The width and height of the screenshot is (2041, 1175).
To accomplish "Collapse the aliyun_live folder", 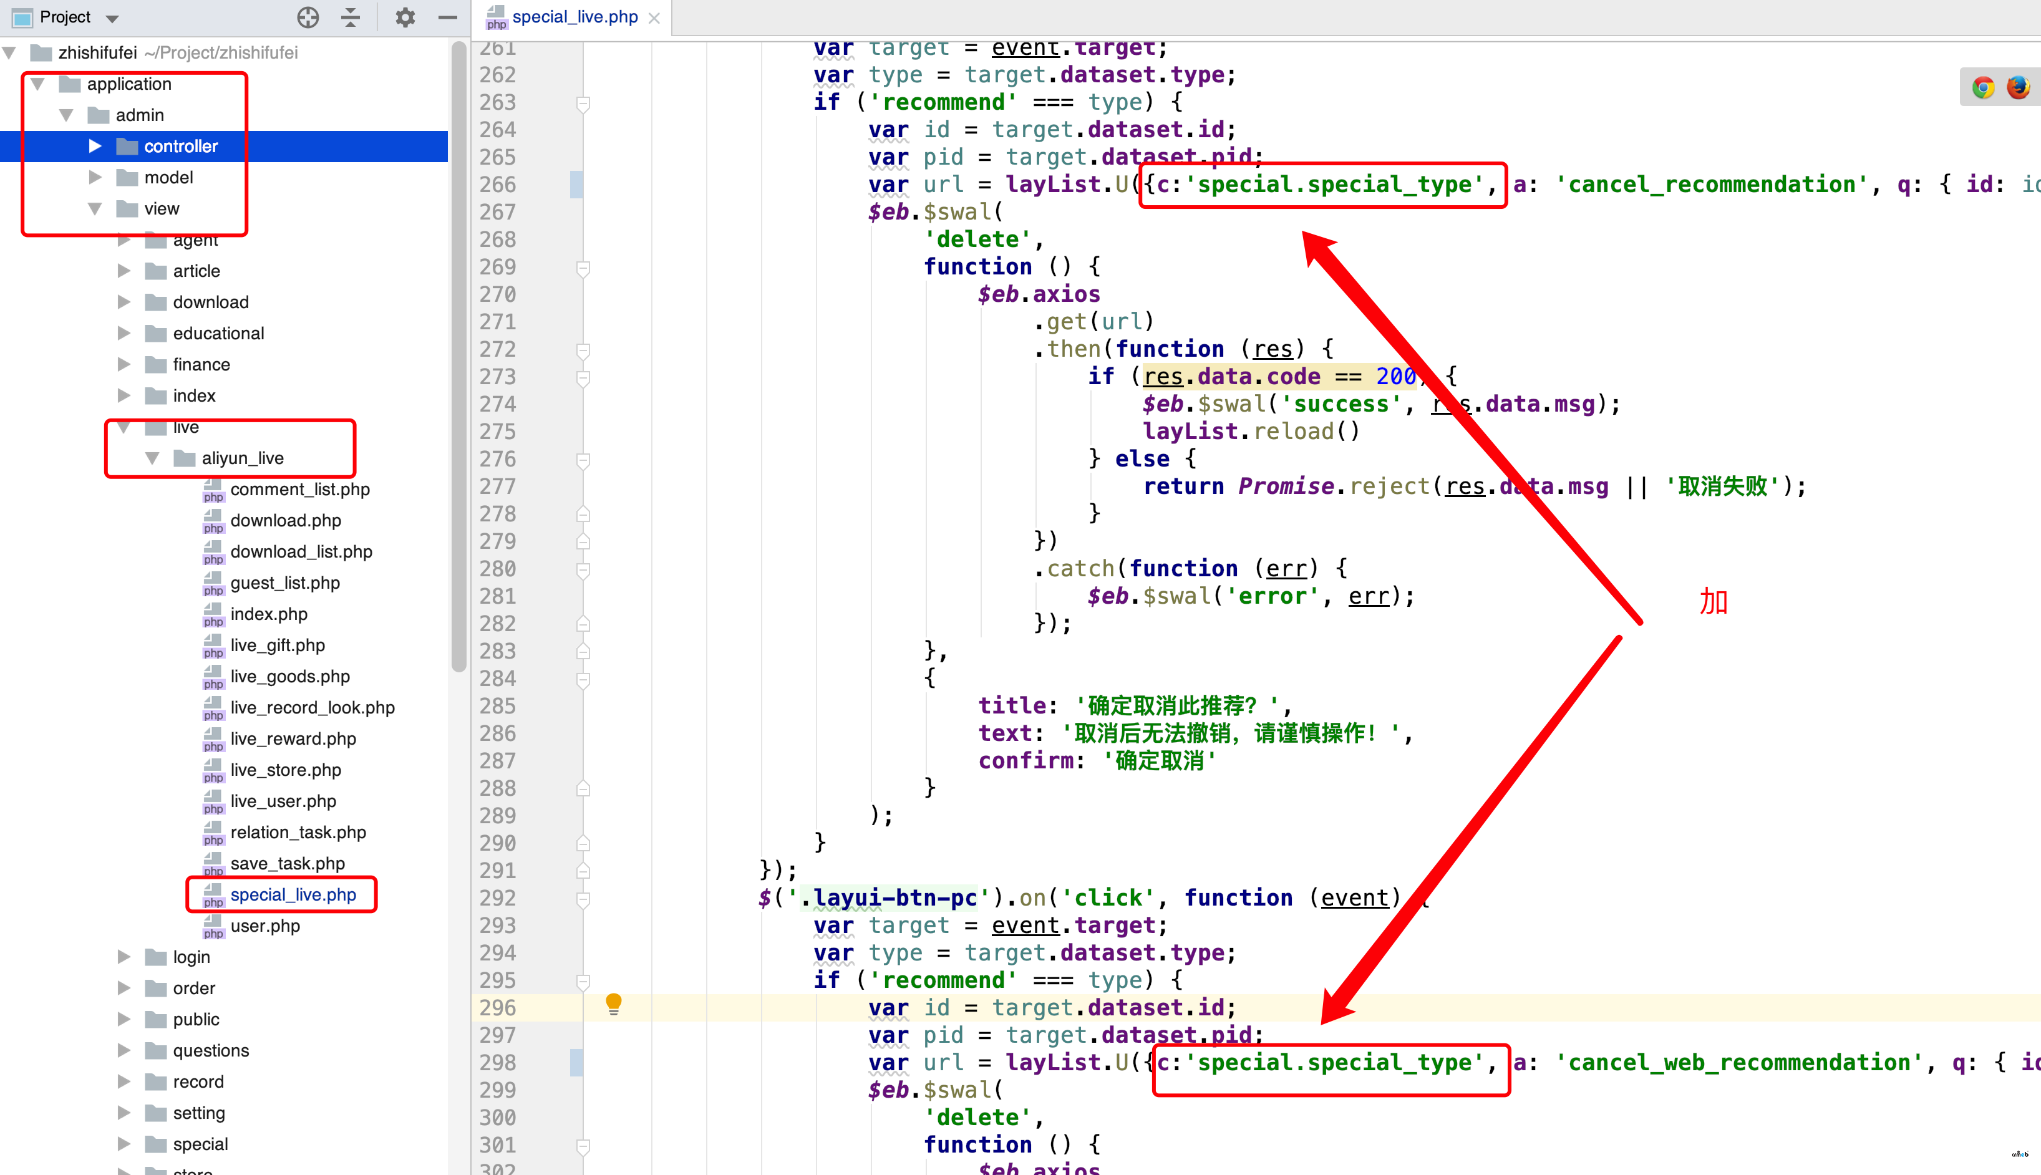I will click(153, 458).
